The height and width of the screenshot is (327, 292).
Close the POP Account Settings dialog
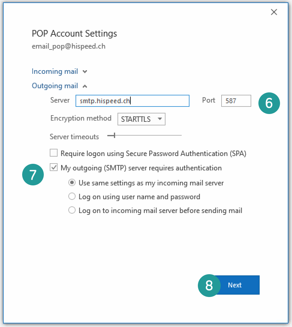274,12
